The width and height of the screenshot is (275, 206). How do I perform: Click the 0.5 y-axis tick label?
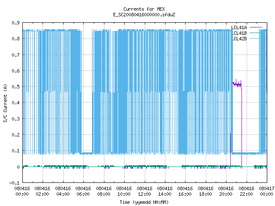tap(16, 87)
